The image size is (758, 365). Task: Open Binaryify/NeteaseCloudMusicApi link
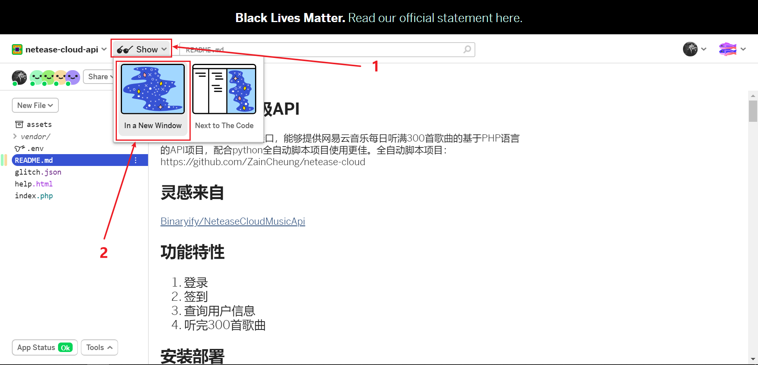coord(233,221)
